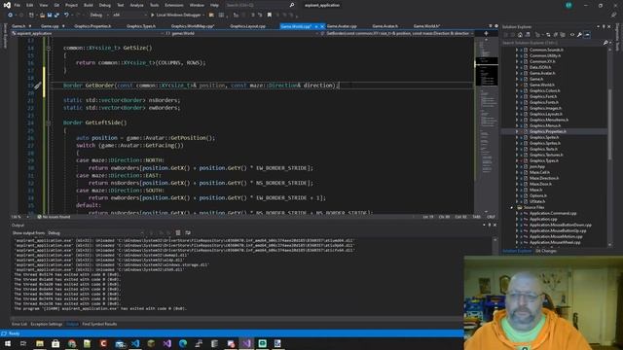Click the Properties wrench icon in Solution Explorer
The width and height of the screenshot is (623, 350).
pos(580,35)
